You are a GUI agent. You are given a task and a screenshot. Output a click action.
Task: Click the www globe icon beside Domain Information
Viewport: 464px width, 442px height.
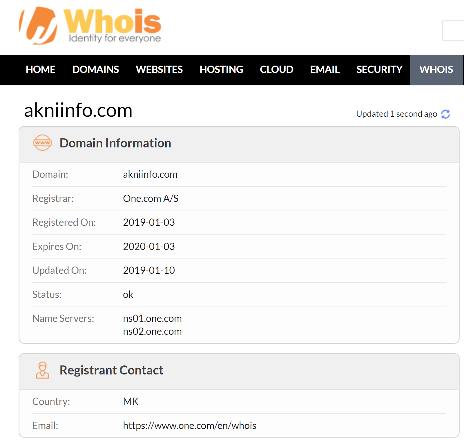click(x=42, y=143)
